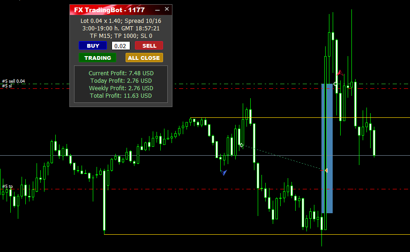Viewport: 410px width, 252px height.
Task: Click 'Total Profit: 11.63 USD' text
Action: tap(121, 96)
